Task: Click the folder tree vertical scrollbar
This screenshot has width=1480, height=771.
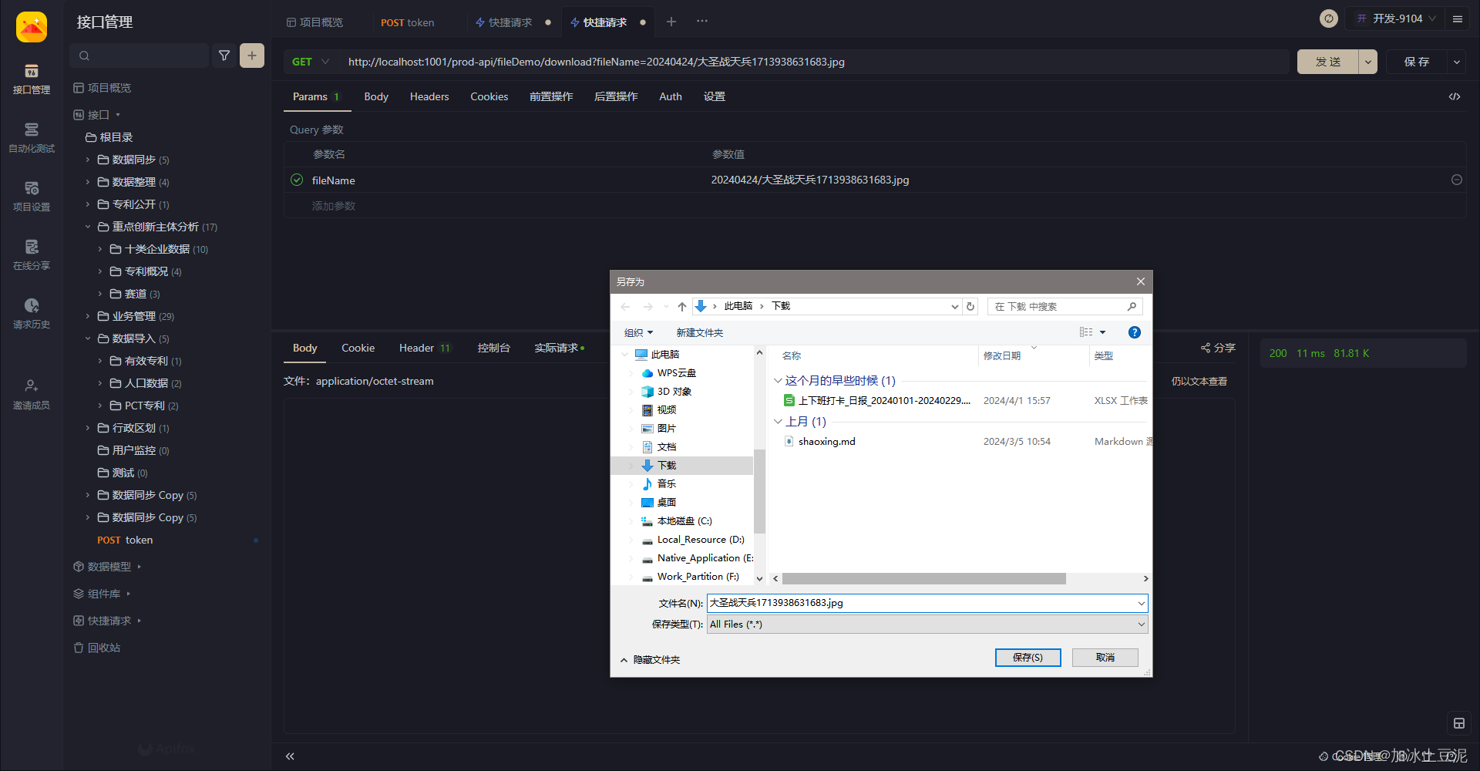Action: coord(759,491)
